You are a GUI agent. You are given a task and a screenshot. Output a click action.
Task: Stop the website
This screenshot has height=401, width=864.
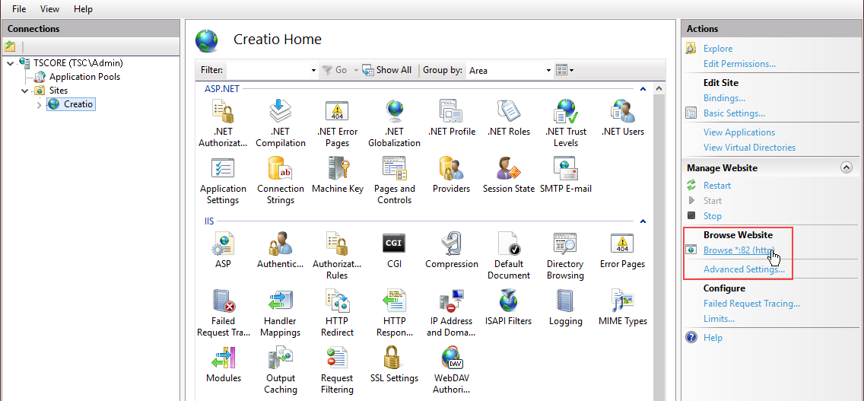click(x=712, y=216)
